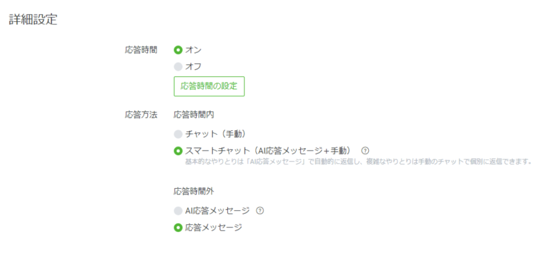Turn response hours オン

(179, 50)
